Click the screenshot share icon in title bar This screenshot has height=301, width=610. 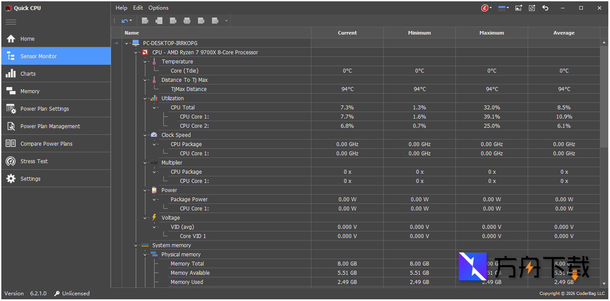point(519,8)
